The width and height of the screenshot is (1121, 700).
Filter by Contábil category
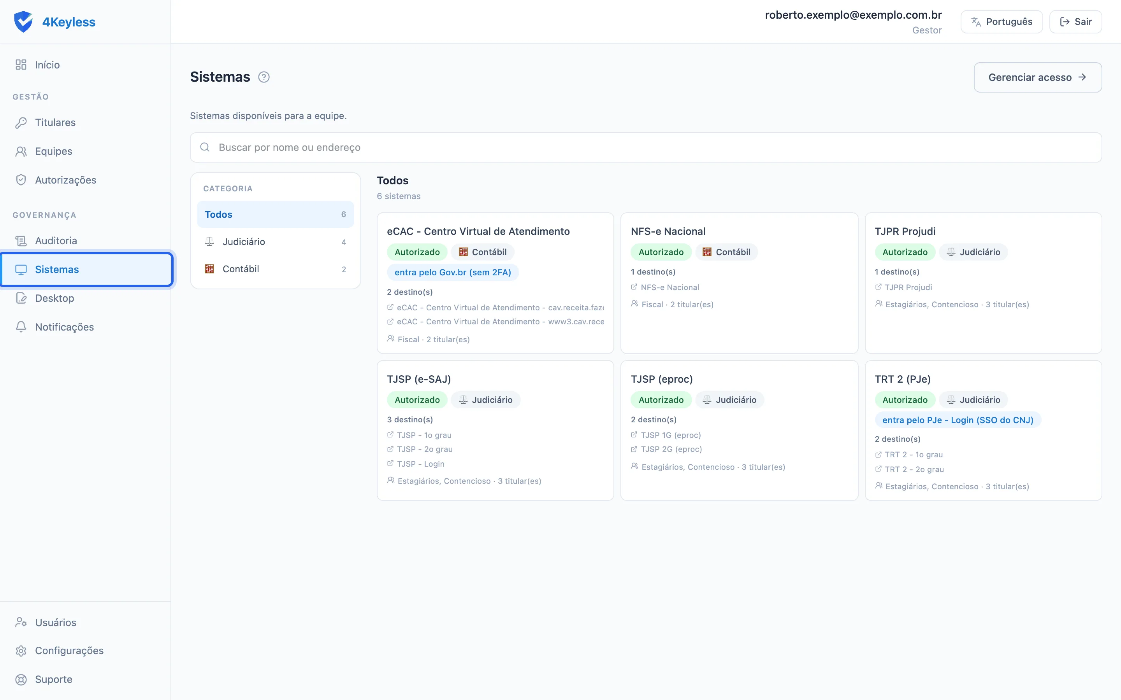(275, 269)
